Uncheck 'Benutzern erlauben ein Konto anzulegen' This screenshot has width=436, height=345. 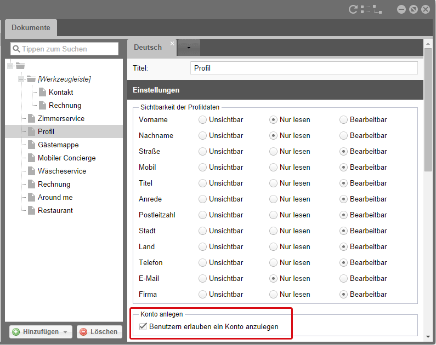[144, 326]
